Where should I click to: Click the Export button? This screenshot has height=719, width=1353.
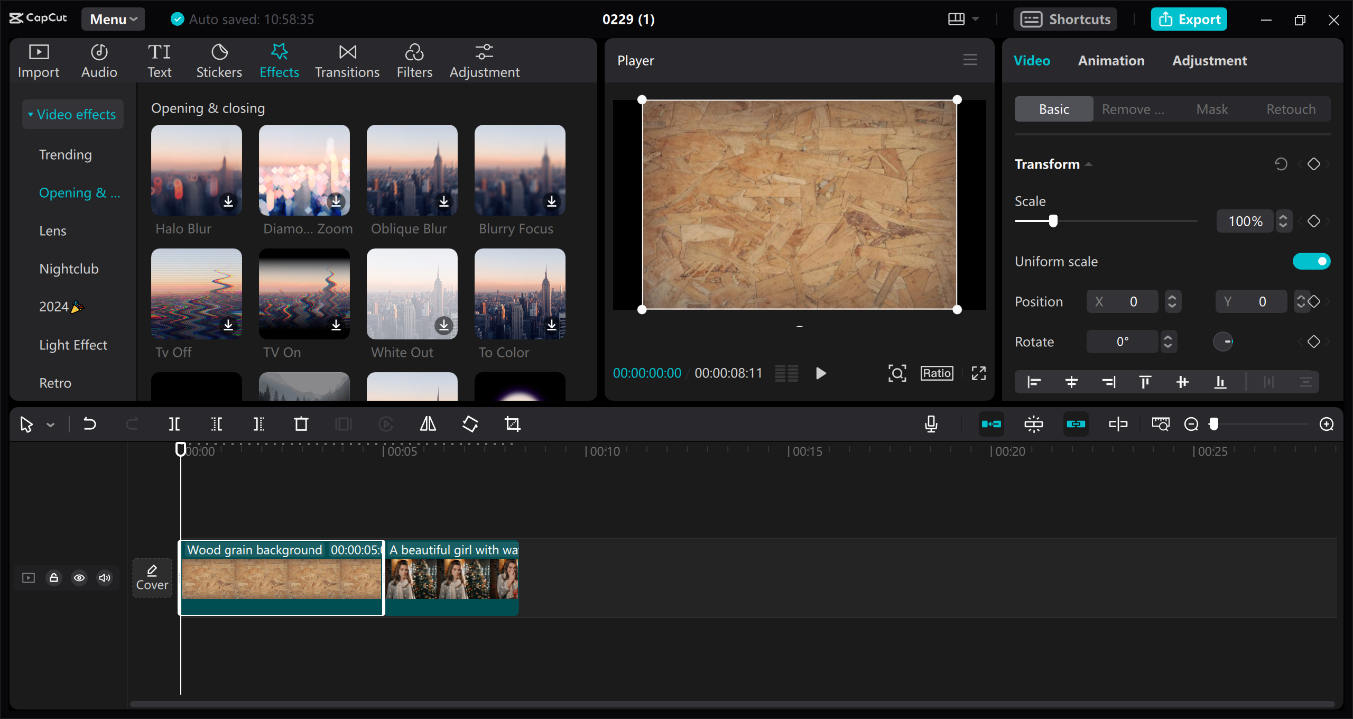[1189, 19]
